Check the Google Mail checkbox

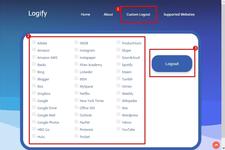(x=34, y=114)
